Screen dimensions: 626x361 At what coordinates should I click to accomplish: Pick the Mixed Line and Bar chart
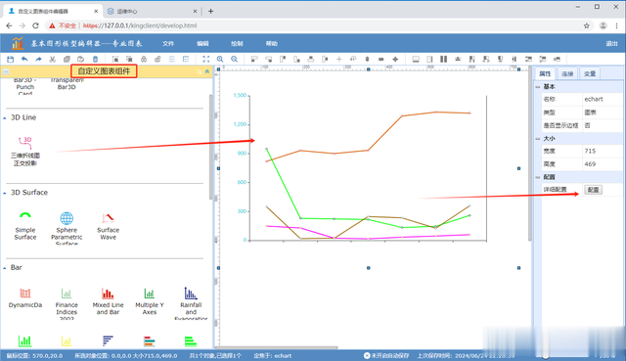(x=108, y=301)
